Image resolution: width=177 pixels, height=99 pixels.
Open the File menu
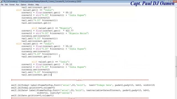(2, 5)
